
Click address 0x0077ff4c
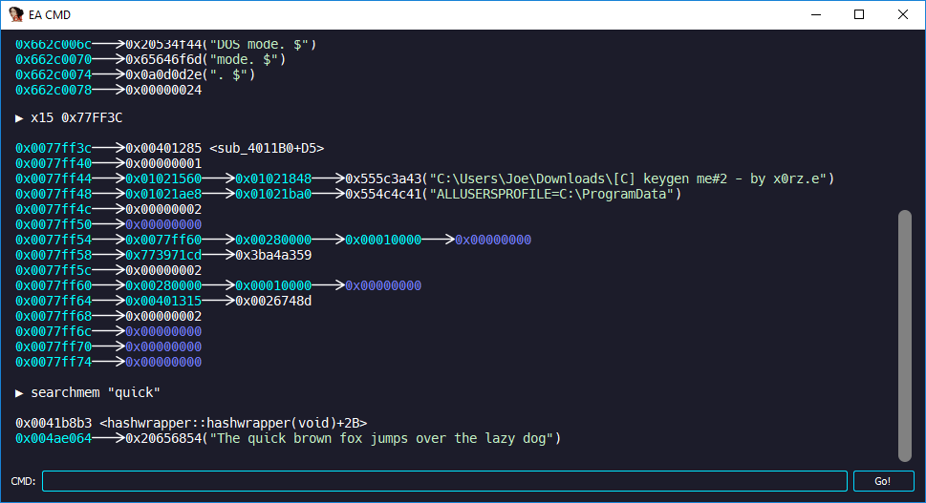[54, 209]
